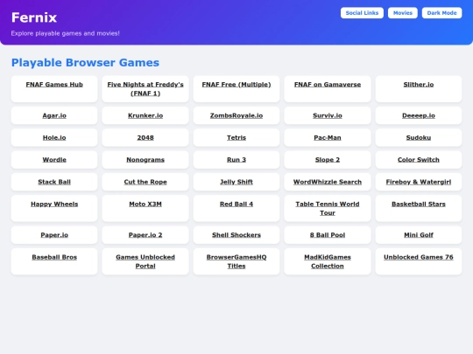Open Wordle
The image size is (473, 354).
[x=54, y=160]
